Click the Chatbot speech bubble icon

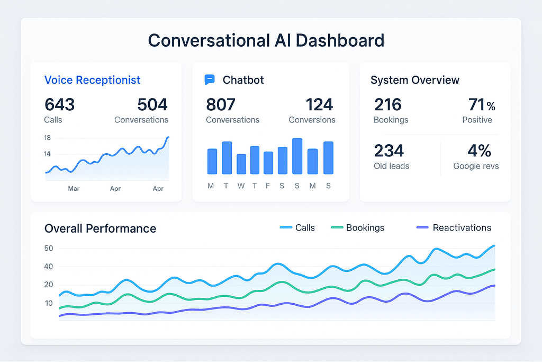click(210, 80)
